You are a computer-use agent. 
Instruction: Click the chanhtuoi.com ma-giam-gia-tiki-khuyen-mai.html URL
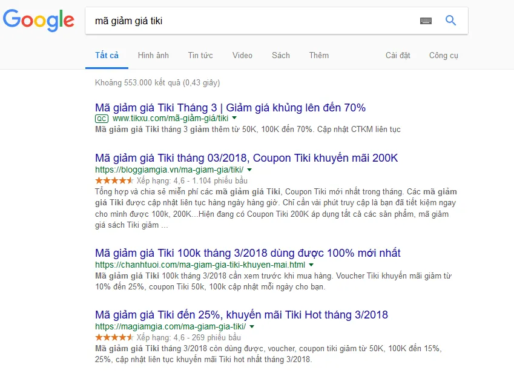point(200,265)
